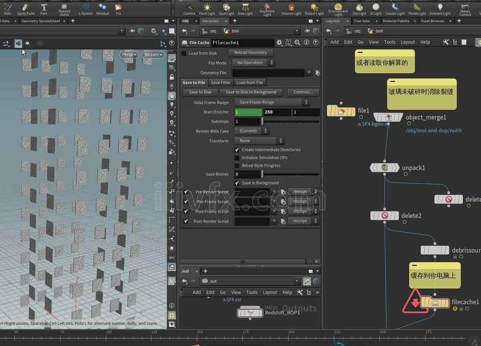The width and height of the screenshot is (481, 346).
Task: Create a Sky Light from the shelf
Action: 359,9
